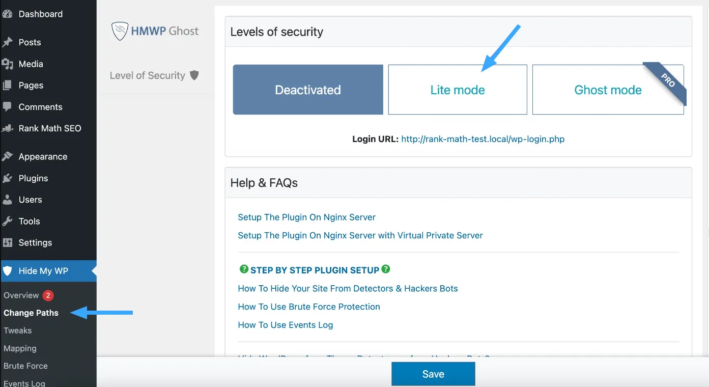The image size is (709, 387).
Task: Click the Media icon in sidebar
Action: coord(7,64)
